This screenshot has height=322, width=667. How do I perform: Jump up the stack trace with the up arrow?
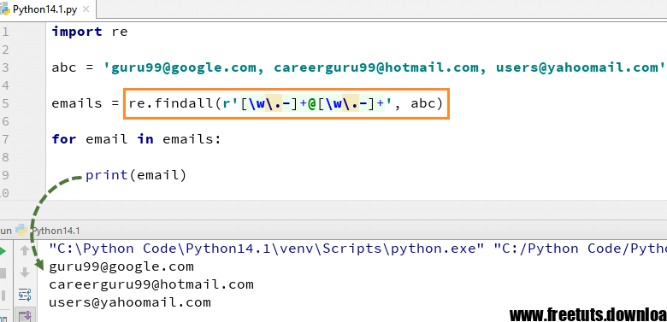click(25, 251)
